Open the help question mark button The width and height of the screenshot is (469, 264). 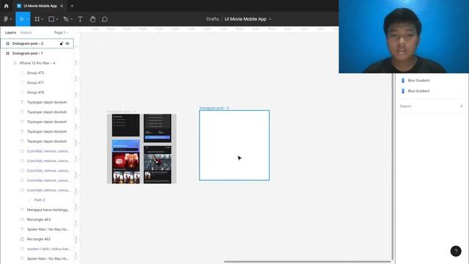coord(456,251)
